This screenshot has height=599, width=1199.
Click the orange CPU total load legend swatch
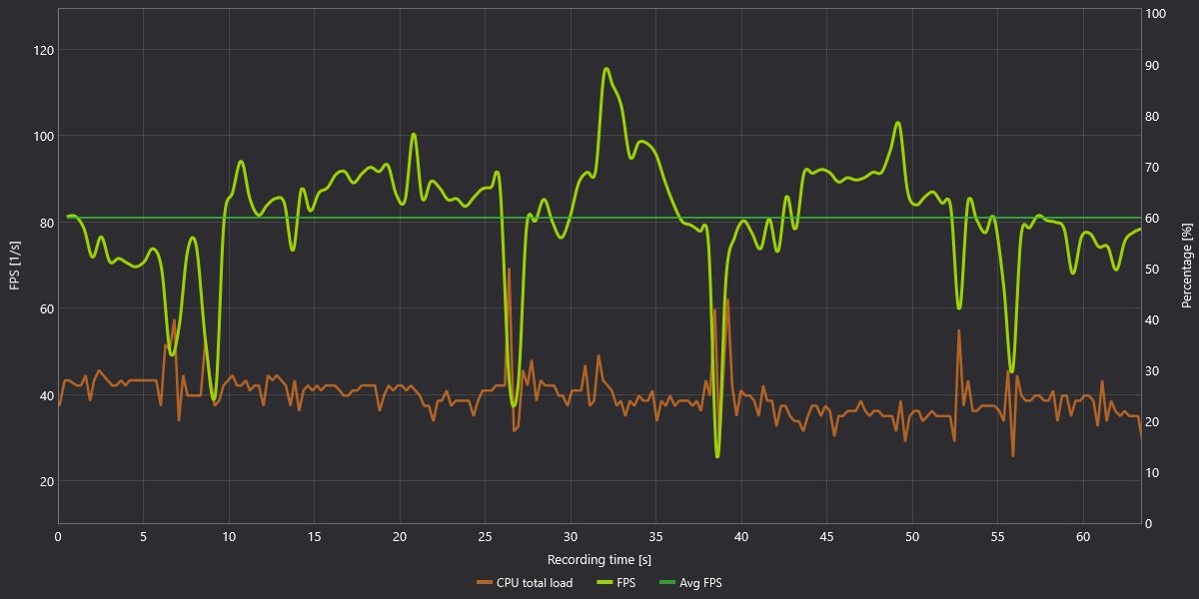click(x=485, y=583)
